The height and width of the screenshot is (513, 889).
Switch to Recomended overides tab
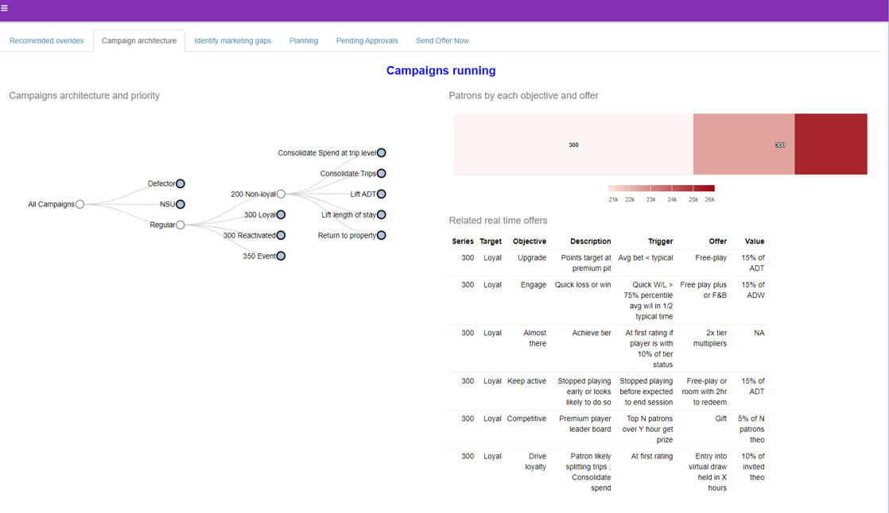[x=46, y=40]
